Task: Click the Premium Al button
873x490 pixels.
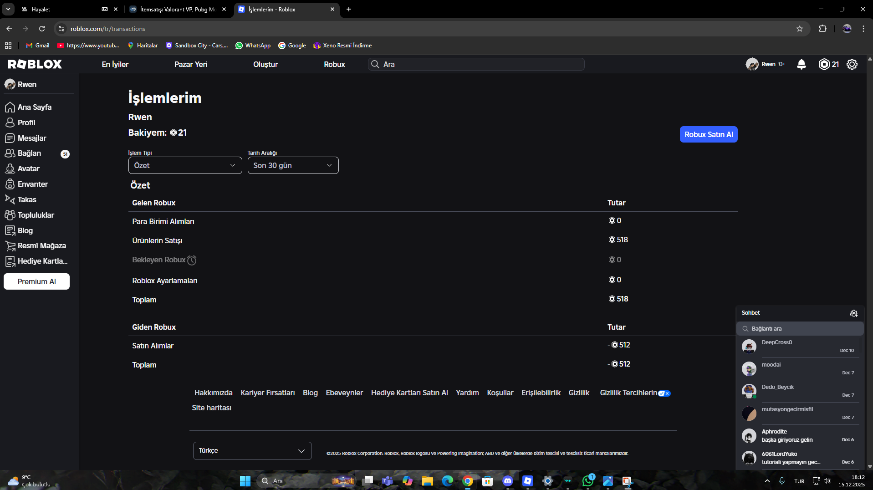Action: 36,281
